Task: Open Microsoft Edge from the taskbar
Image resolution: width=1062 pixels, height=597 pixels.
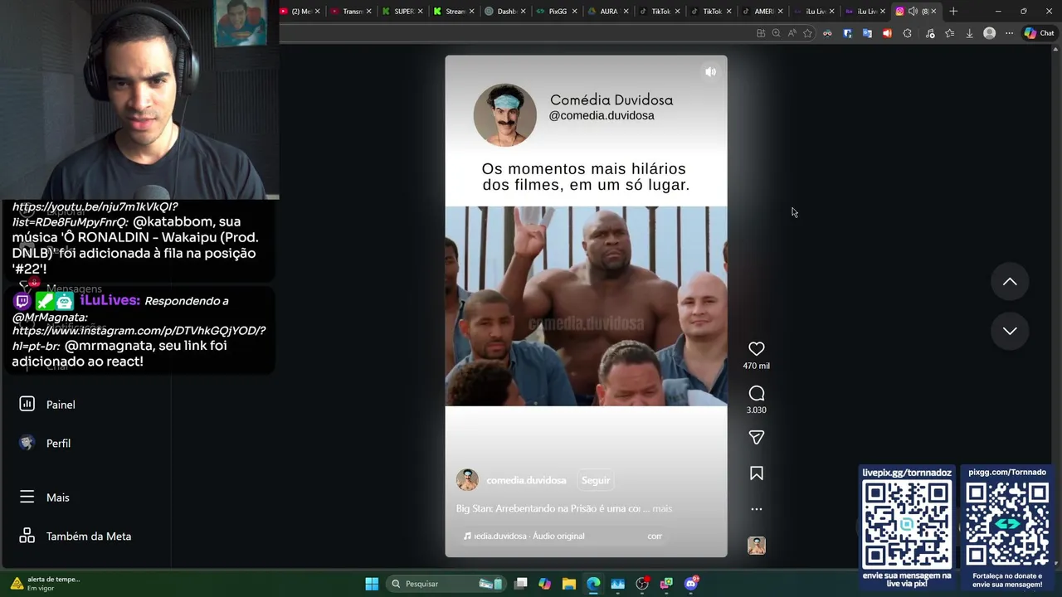Action: coord(593,584)
